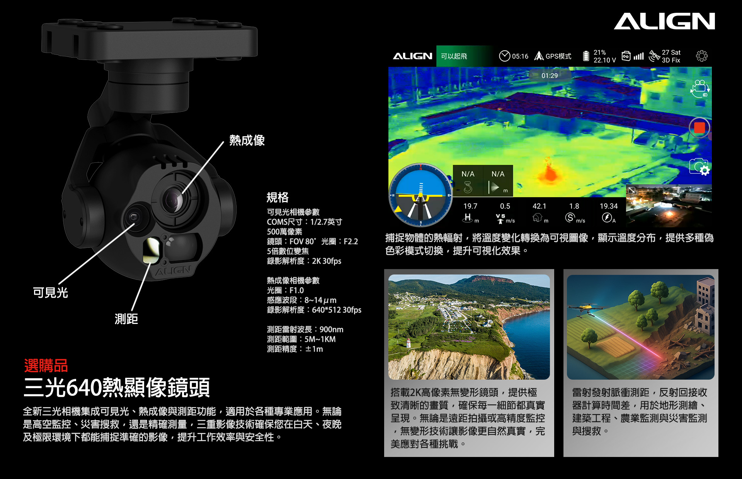This screenshot has height=479, width=742.
Task: Open the night-view picture-in-picture thumbnail
Action: tap(669, 206)
